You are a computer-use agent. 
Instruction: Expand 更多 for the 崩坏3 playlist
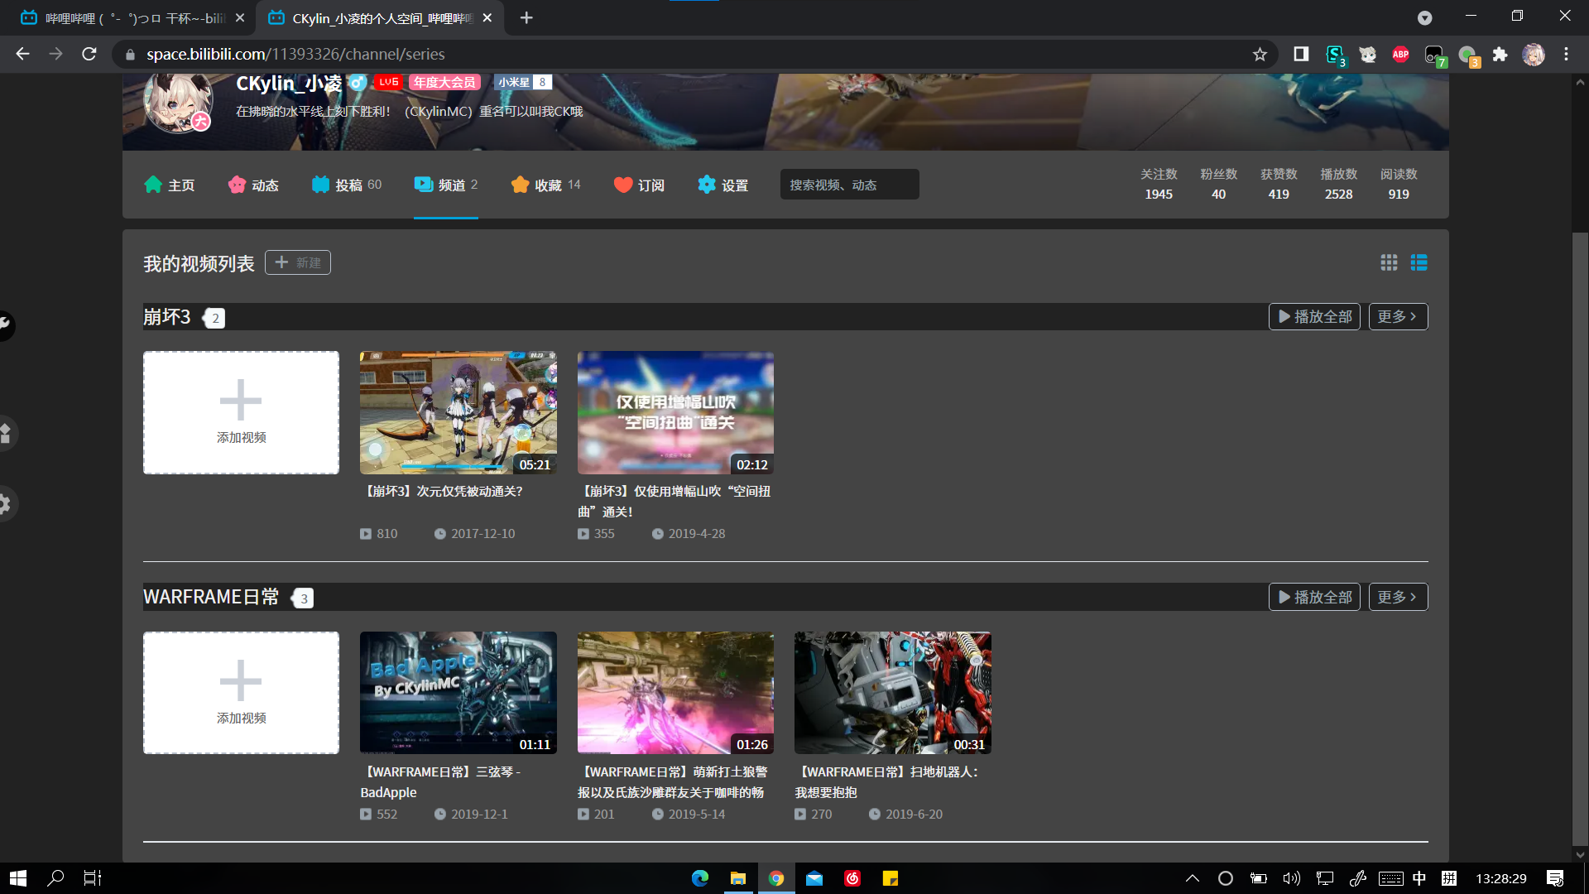pos(1398,316)
